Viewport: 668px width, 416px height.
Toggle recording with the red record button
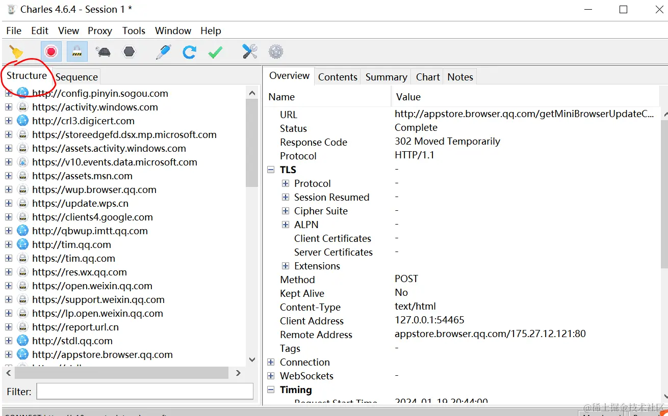point(51,51)
